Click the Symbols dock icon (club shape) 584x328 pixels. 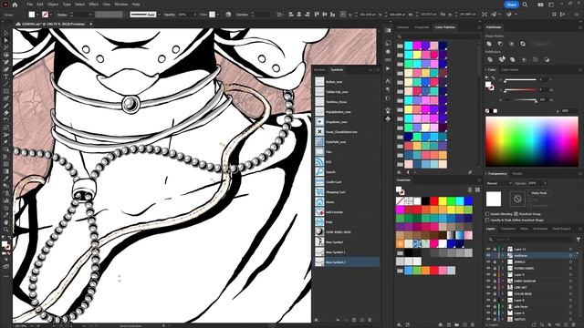[x=388, y=118]
